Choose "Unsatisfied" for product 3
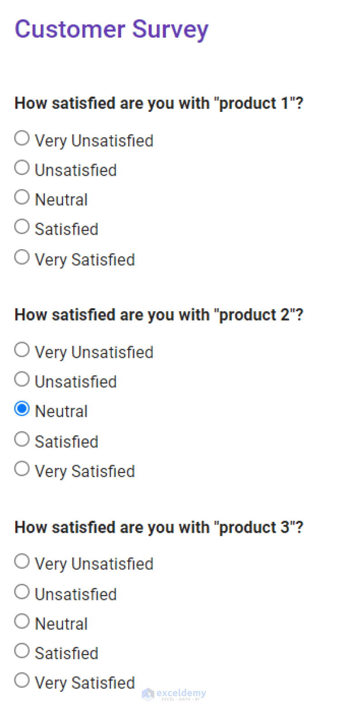This screenshot has width=348, height=709. [22, 591]
